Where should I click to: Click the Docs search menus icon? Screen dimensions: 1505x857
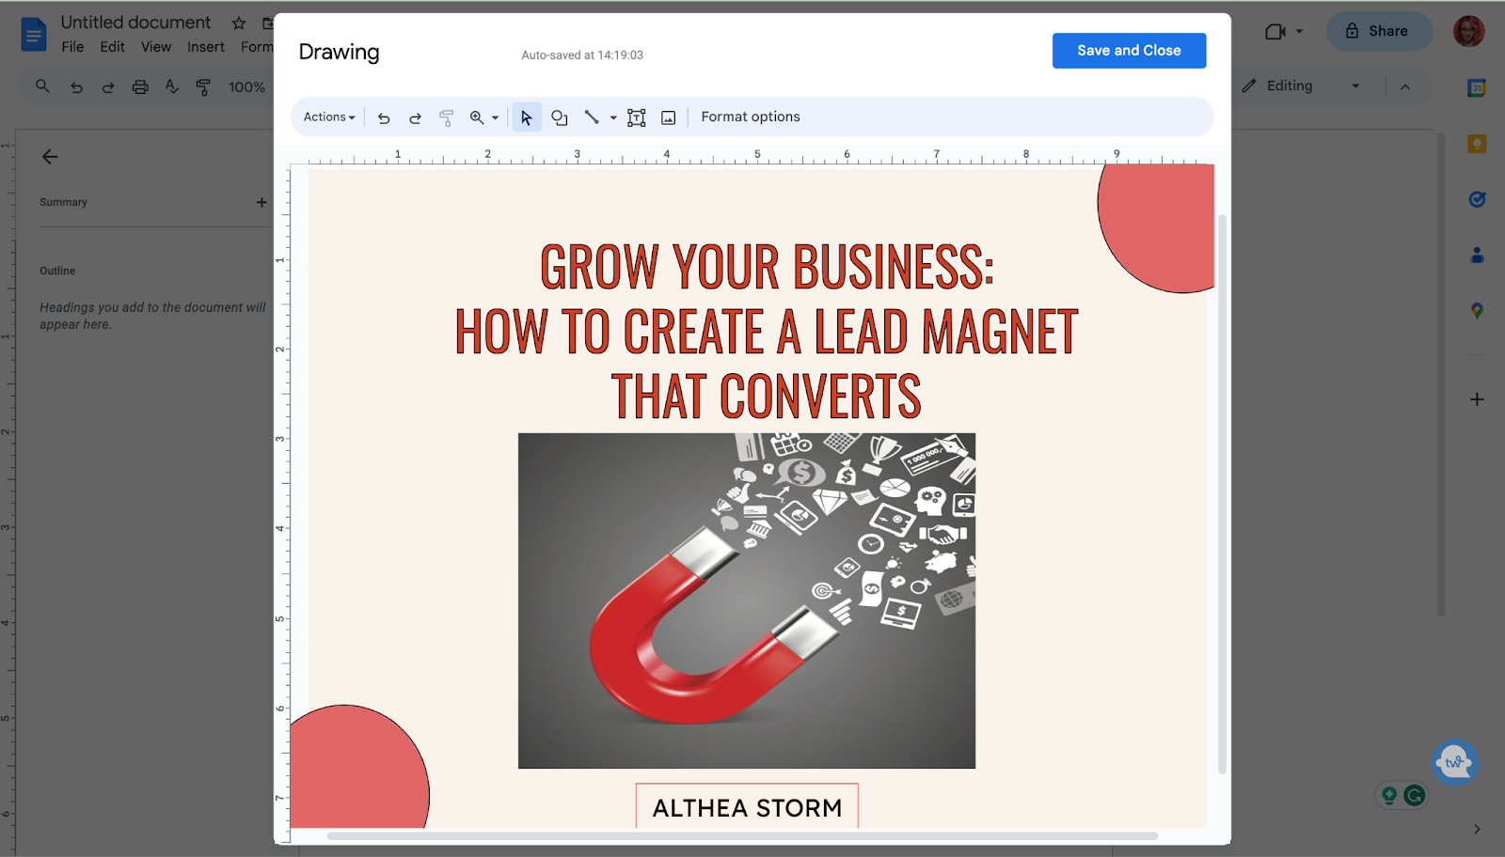(x=42, y=86)
